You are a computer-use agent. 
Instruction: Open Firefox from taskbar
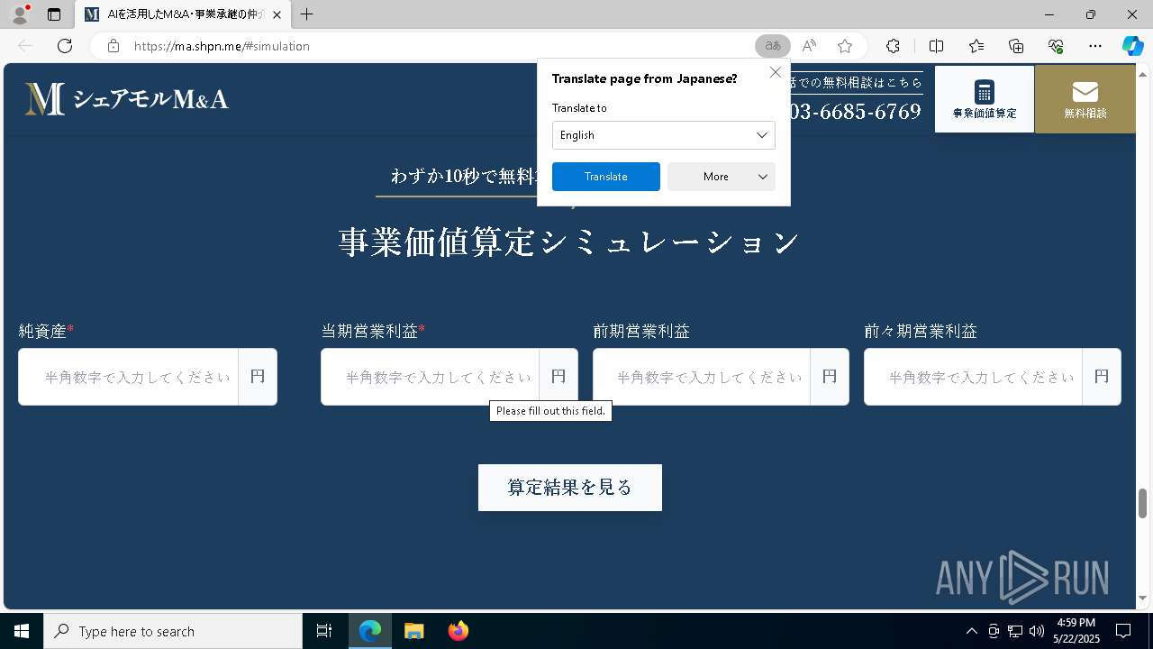click(458, 631)
